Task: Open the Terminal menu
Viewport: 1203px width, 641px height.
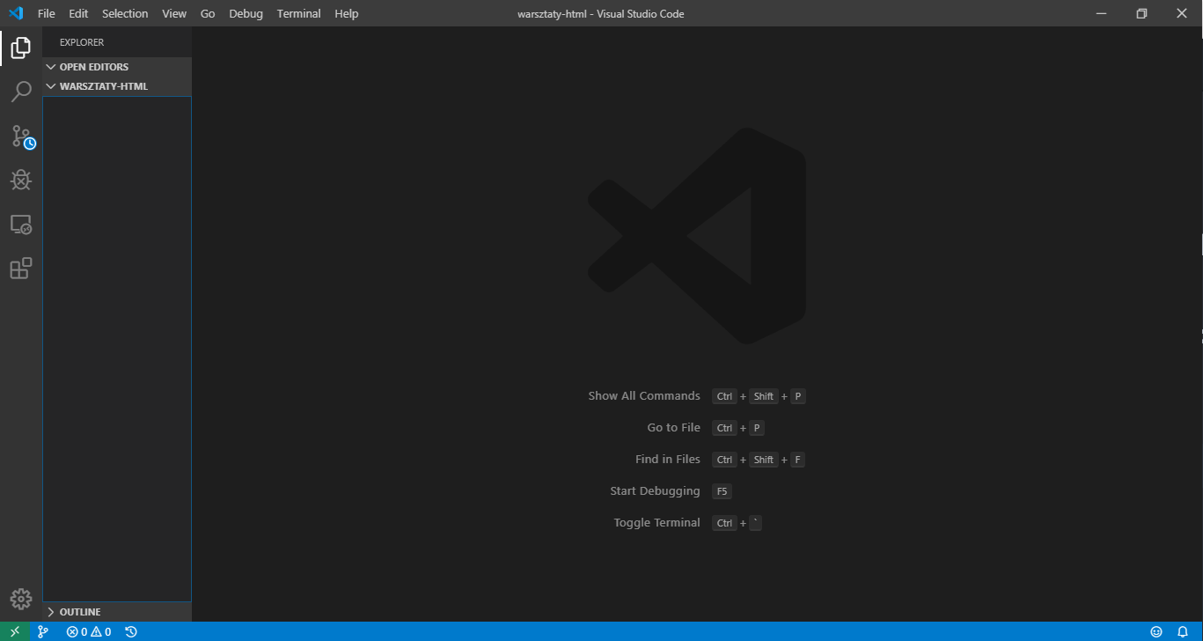Action: [298, 13]
